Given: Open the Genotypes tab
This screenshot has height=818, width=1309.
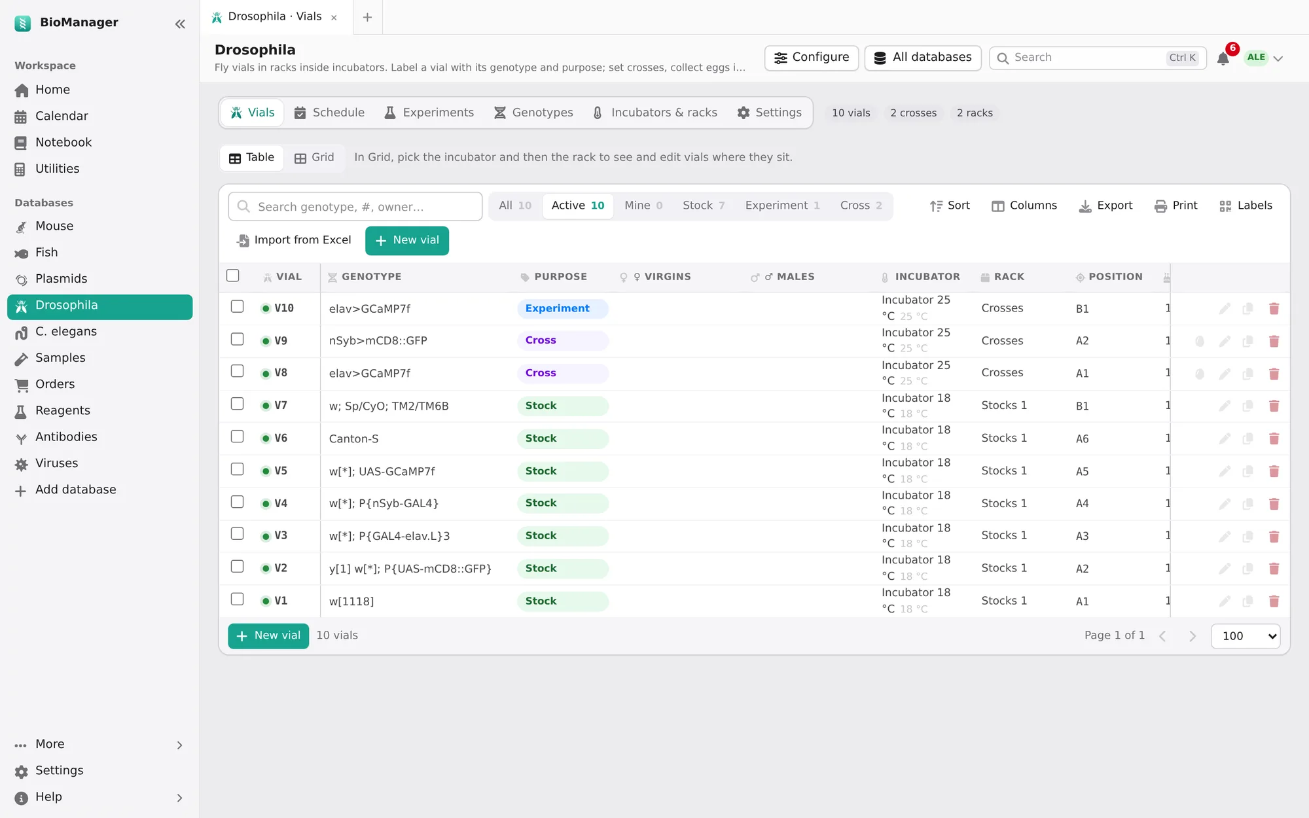Looking at the screenshot, I should [x=533, y=113].
